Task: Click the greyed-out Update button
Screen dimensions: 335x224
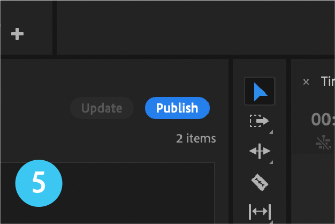Action: 102,108
